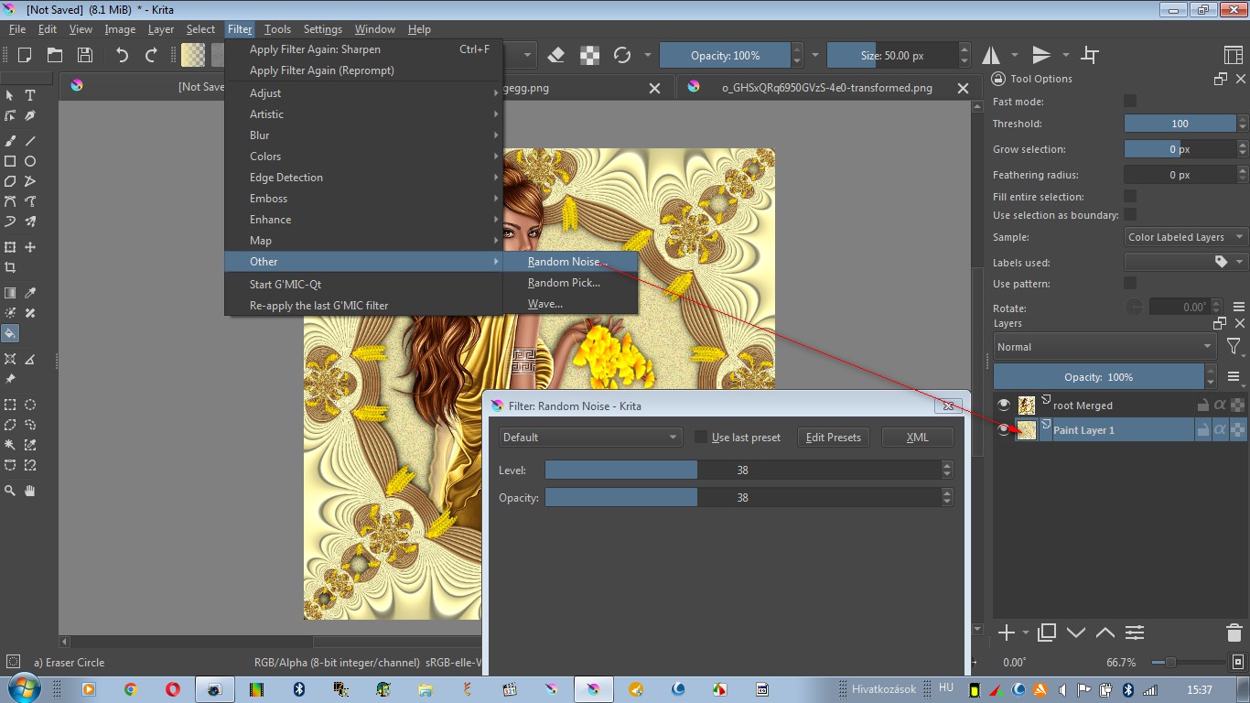Open the Default preset dropdown in filter dialog
The height and width of the screenshot is (703, 1250).
[590, 438]
